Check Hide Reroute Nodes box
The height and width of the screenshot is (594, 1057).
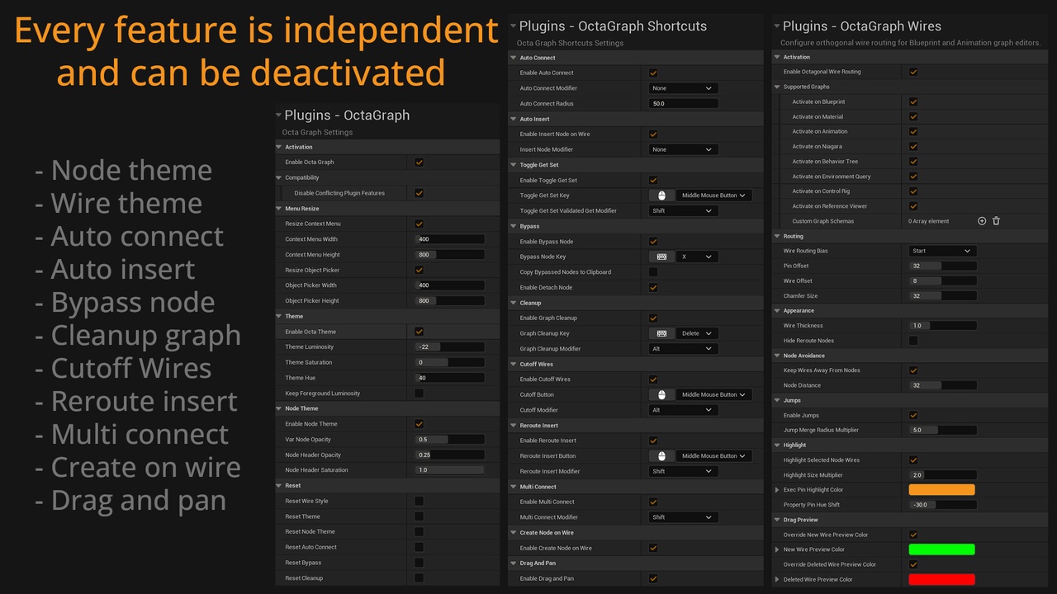(x=913, y=341)
